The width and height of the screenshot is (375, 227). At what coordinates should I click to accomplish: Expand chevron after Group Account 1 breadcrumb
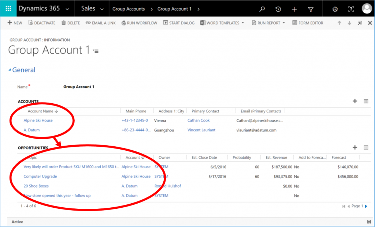pyautogui.click(x=198, y=9)
